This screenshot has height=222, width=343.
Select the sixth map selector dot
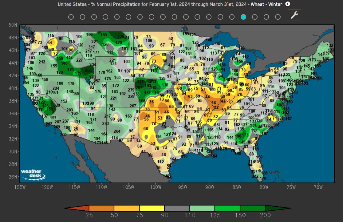click(128, 17)
